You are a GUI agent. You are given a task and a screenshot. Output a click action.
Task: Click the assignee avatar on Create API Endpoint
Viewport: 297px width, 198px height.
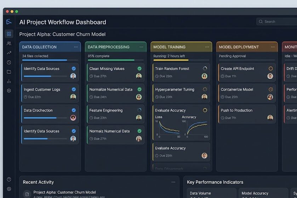pyautogui.click(x=270, y=76)
